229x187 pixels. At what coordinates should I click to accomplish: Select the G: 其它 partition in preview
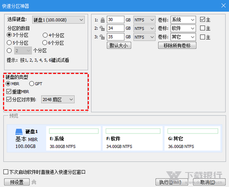[192, 138]
